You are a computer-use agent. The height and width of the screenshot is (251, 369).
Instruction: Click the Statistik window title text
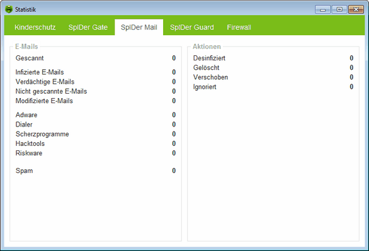click(x=25, y=9)
